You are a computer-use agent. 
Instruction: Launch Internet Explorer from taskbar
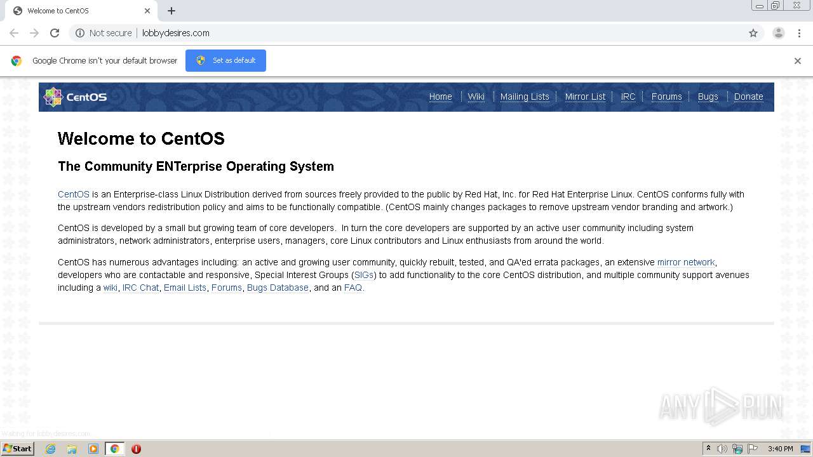(x=51, y=449)
